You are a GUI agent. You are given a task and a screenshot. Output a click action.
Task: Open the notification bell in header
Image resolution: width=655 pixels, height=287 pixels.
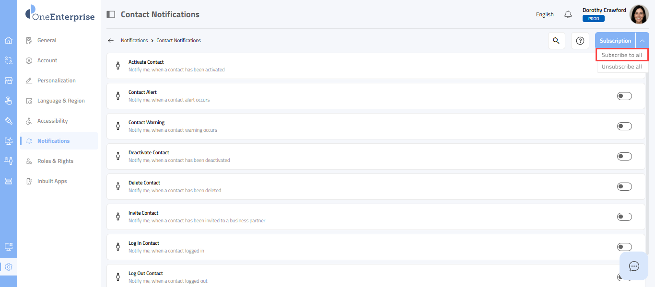[x=568, y=14]
